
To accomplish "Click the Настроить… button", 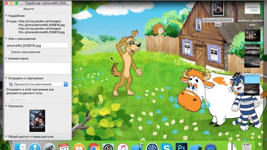I will click(18, 99).
